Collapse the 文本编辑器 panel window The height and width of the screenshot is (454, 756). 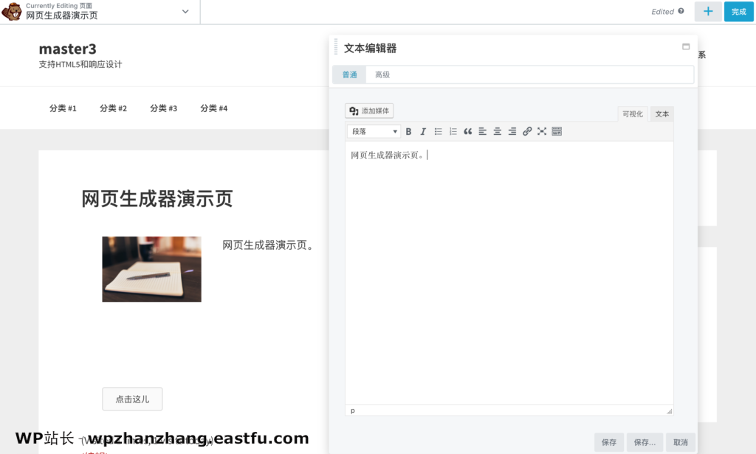685,46
